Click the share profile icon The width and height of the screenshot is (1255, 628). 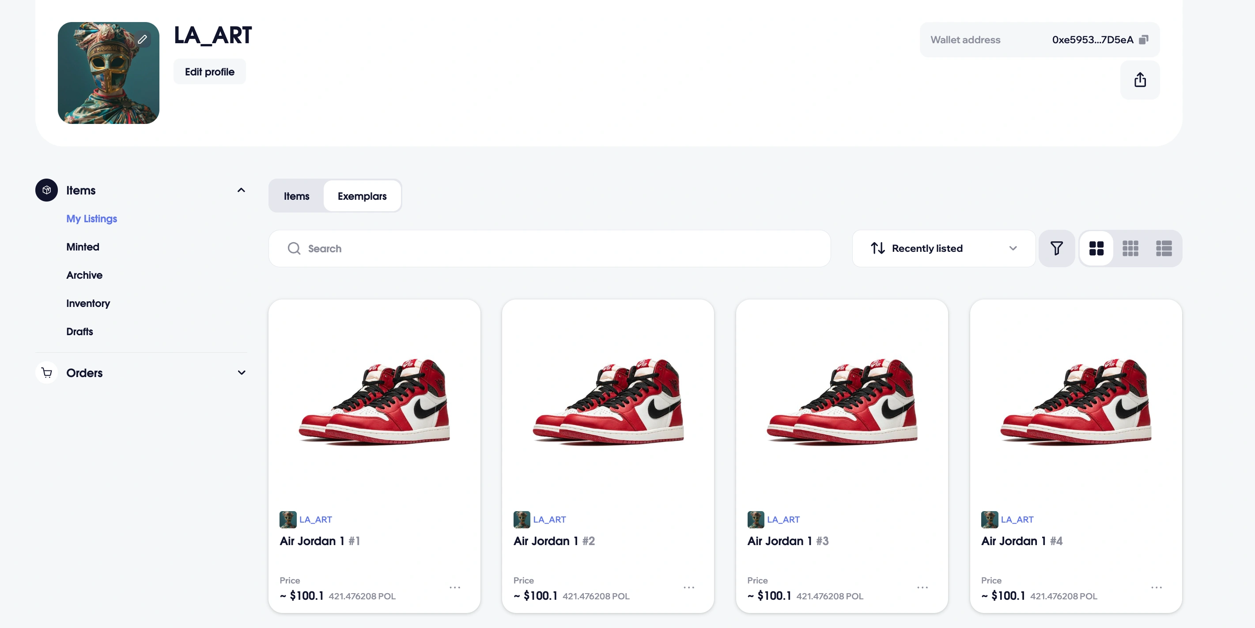1140,80
